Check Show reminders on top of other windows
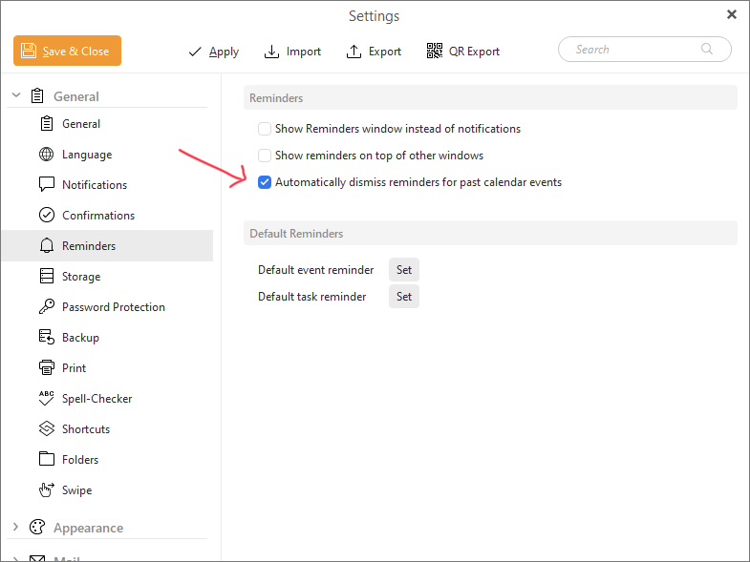 pyautogui.click(x=265, y=156)
